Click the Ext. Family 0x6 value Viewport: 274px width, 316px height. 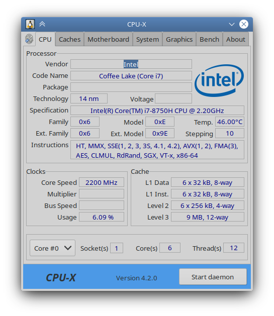(84, 134)
